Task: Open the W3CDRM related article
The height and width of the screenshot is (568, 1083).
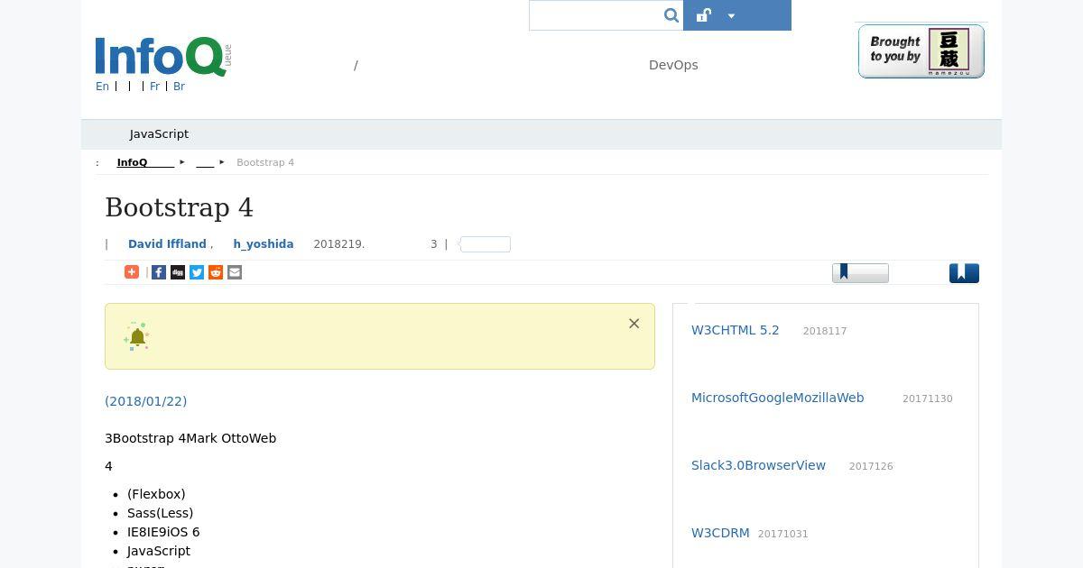Action: click(x=720, y=533)
